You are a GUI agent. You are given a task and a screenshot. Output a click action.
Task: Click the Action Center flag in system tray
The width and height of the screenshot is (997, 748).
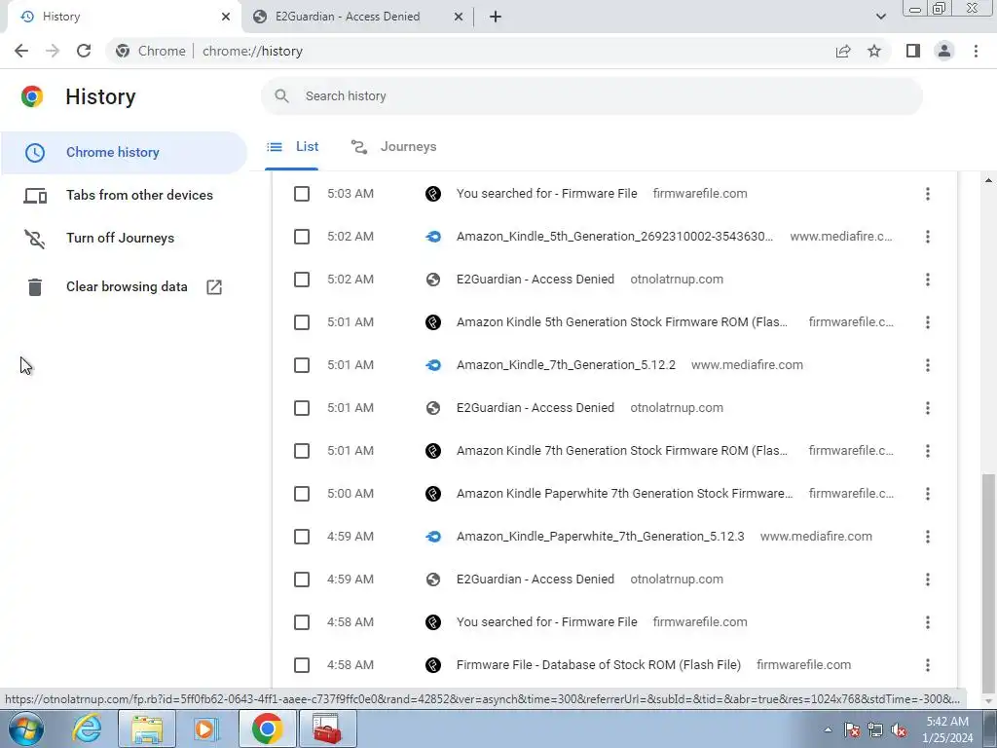[x=852, y=730]
